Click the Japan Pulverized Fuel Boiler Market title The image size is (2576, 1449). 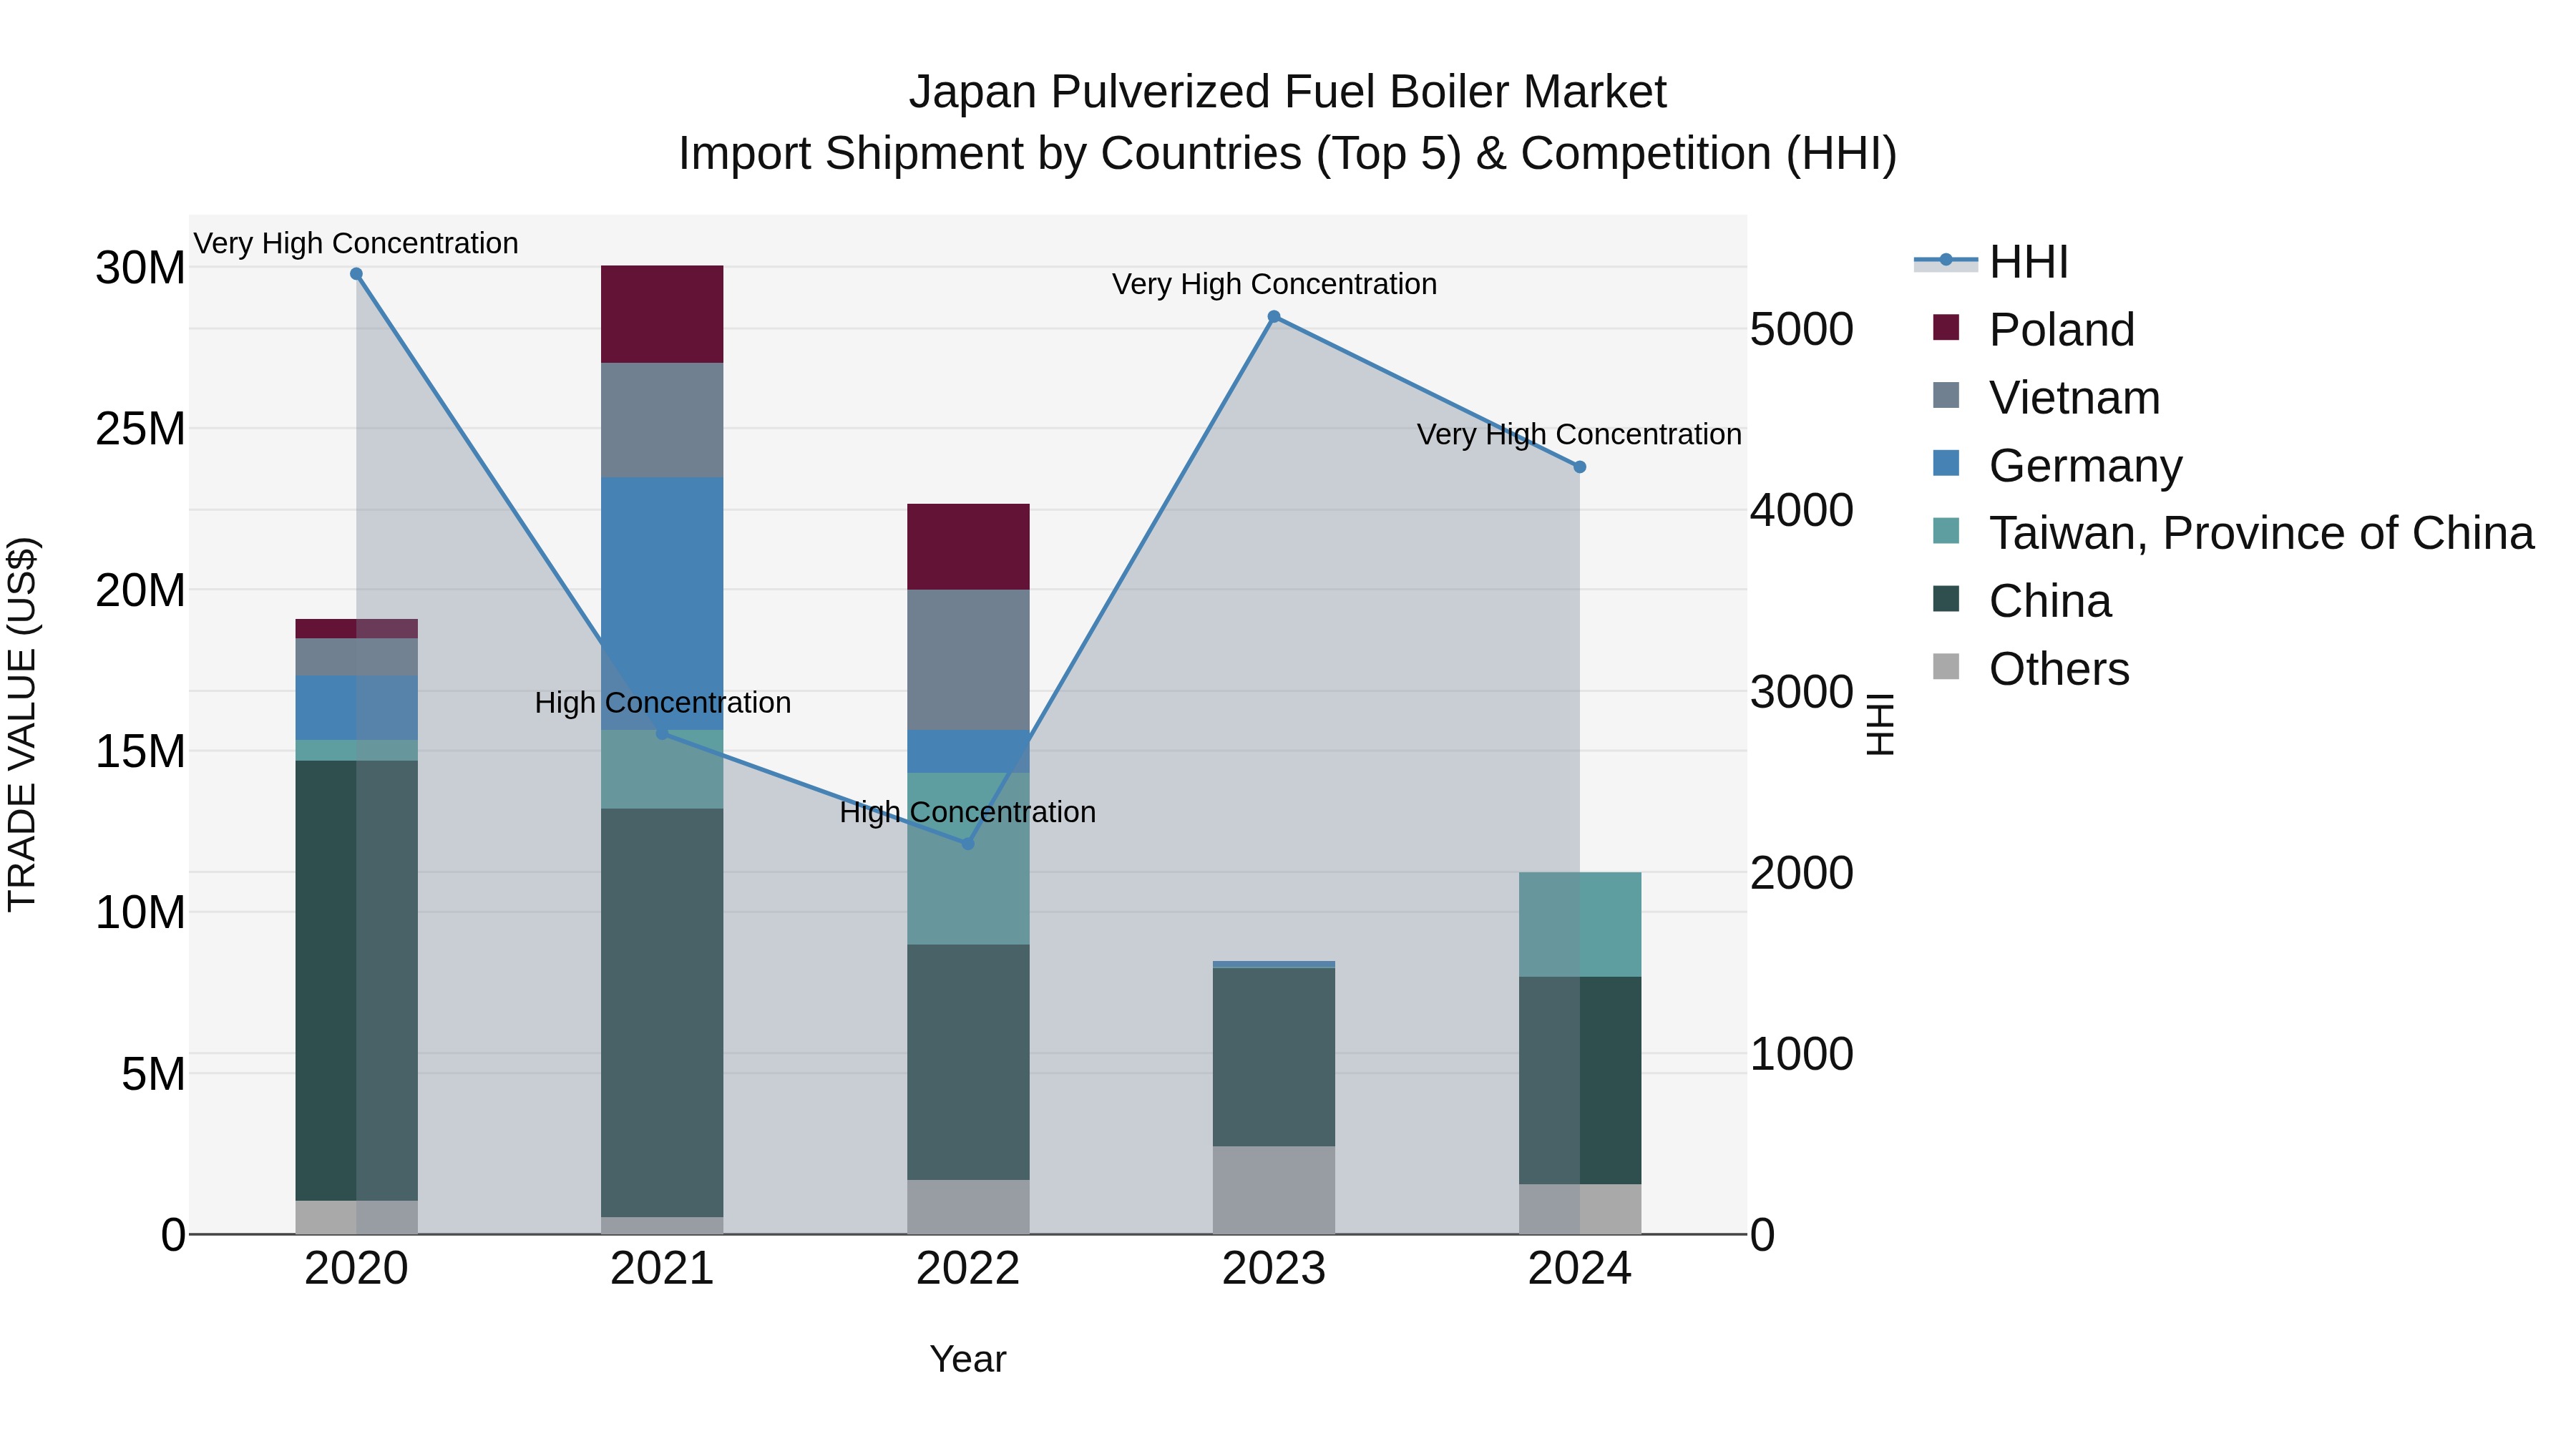coord(1287,92)
